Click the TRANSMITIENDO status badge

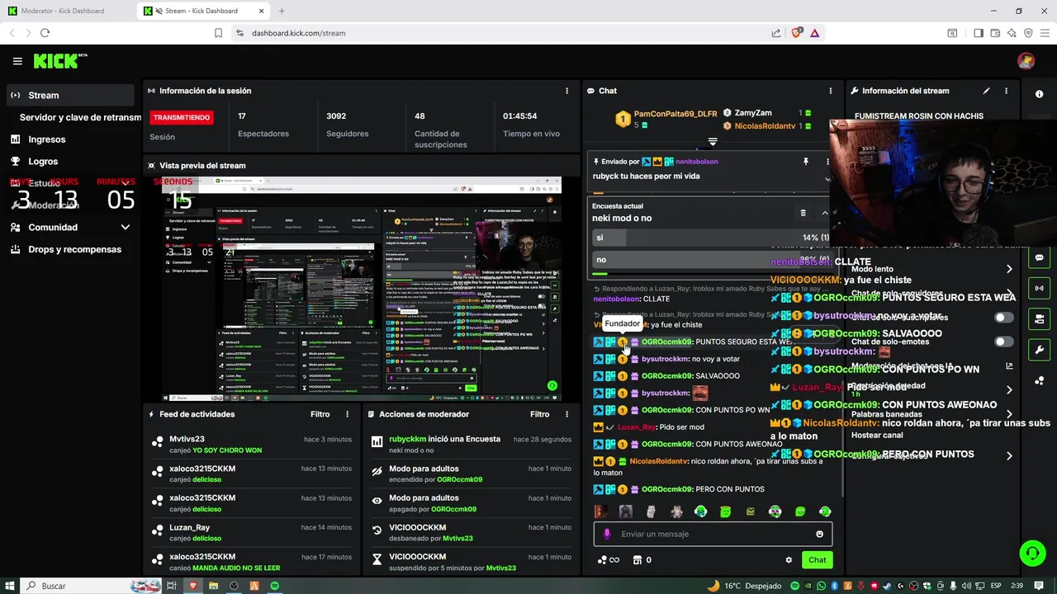[182, 117]
